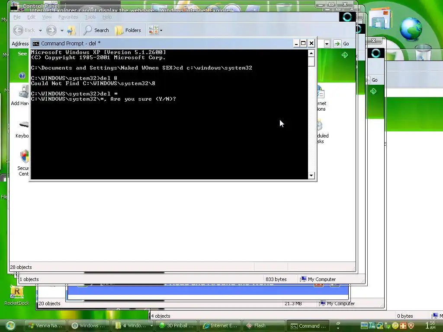443x332 pixels.
Task: Select the Security Center shield icon
Action: click(x=25, y=156)
